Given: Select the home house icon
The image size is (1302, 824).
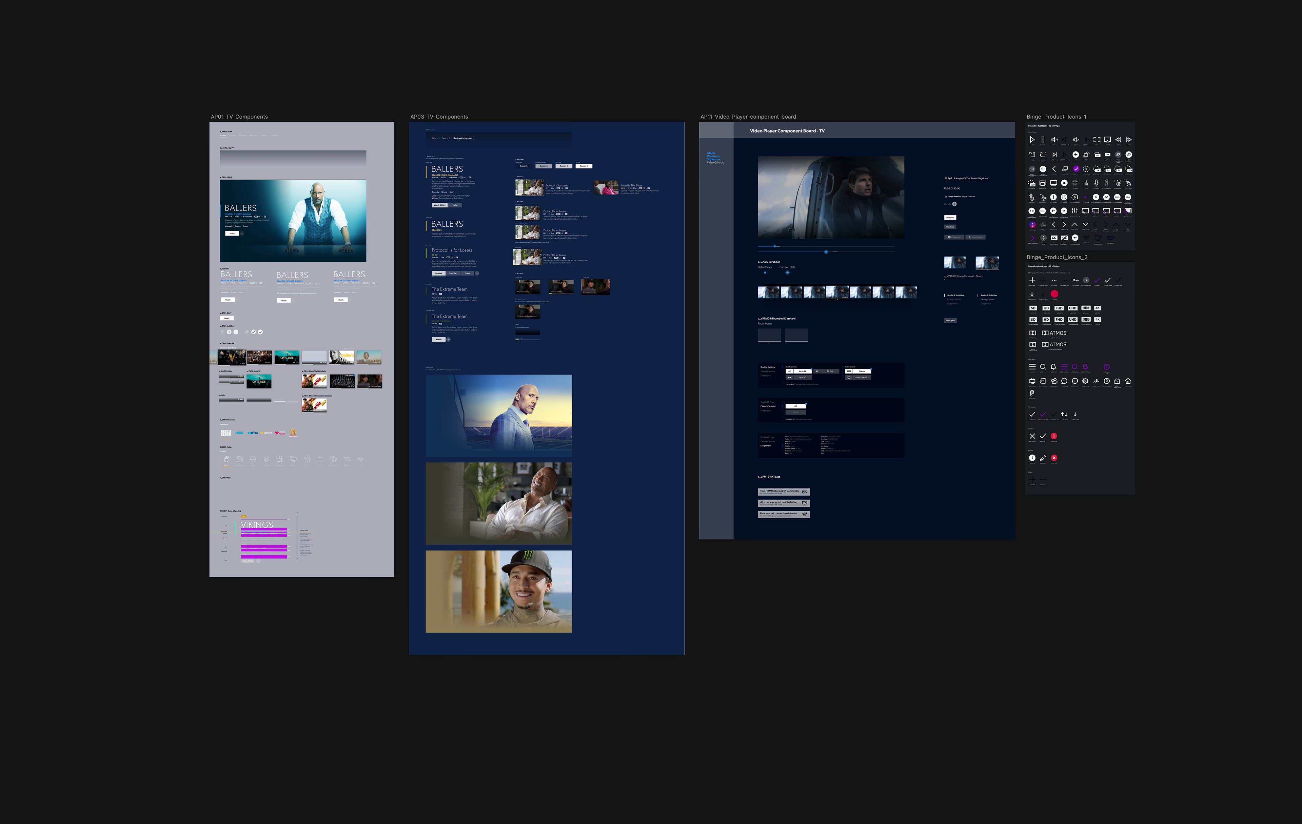Looking at the screenshot, I should point(1128,381).
